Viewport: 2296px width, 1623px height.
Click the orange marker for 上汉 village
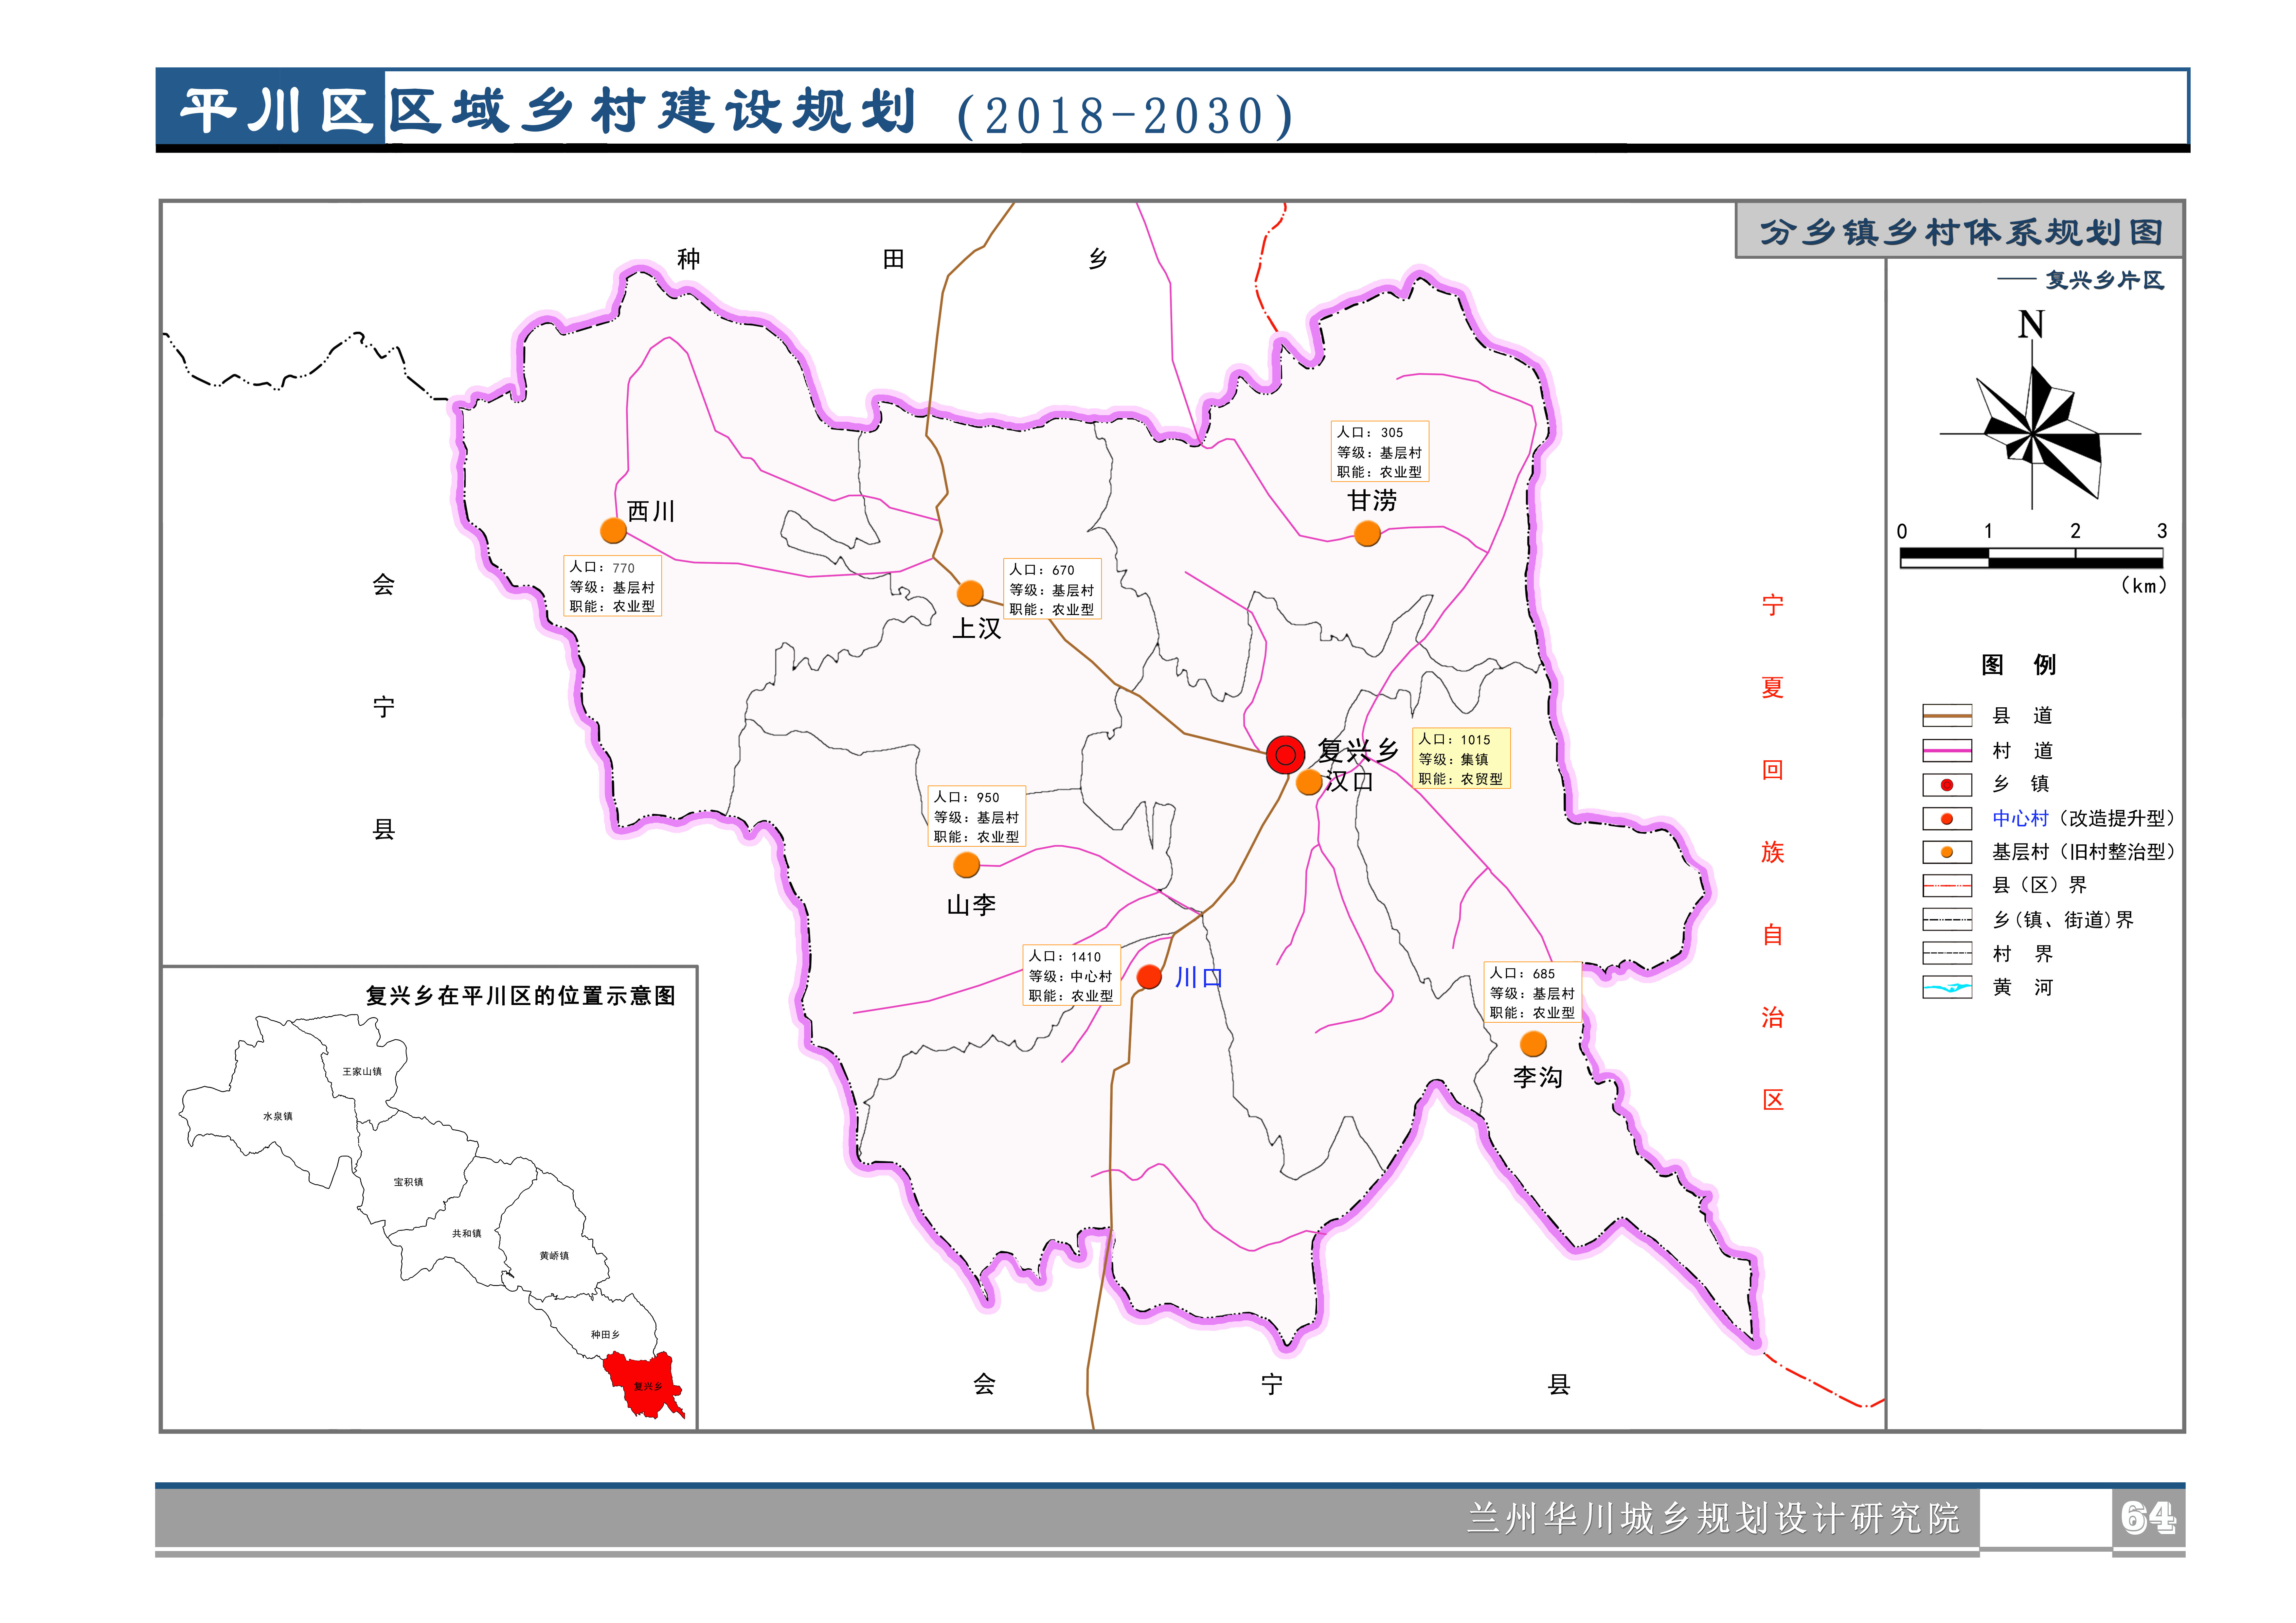point(970,593)
